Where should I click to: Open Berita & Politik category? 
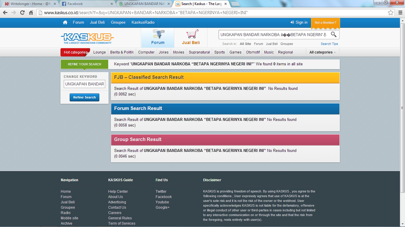point(122,52)
